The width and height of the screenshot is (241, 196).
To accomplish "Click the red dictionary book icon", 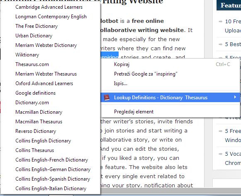I will (x=107, y=98).
